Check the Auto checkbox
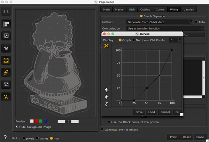 [x=196, y=22]
